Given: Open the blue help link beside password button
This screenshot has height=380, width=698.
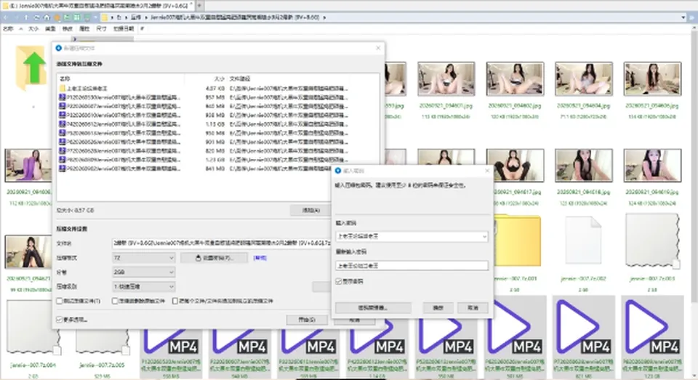Looking at the screenshot, I should (260, 258).
